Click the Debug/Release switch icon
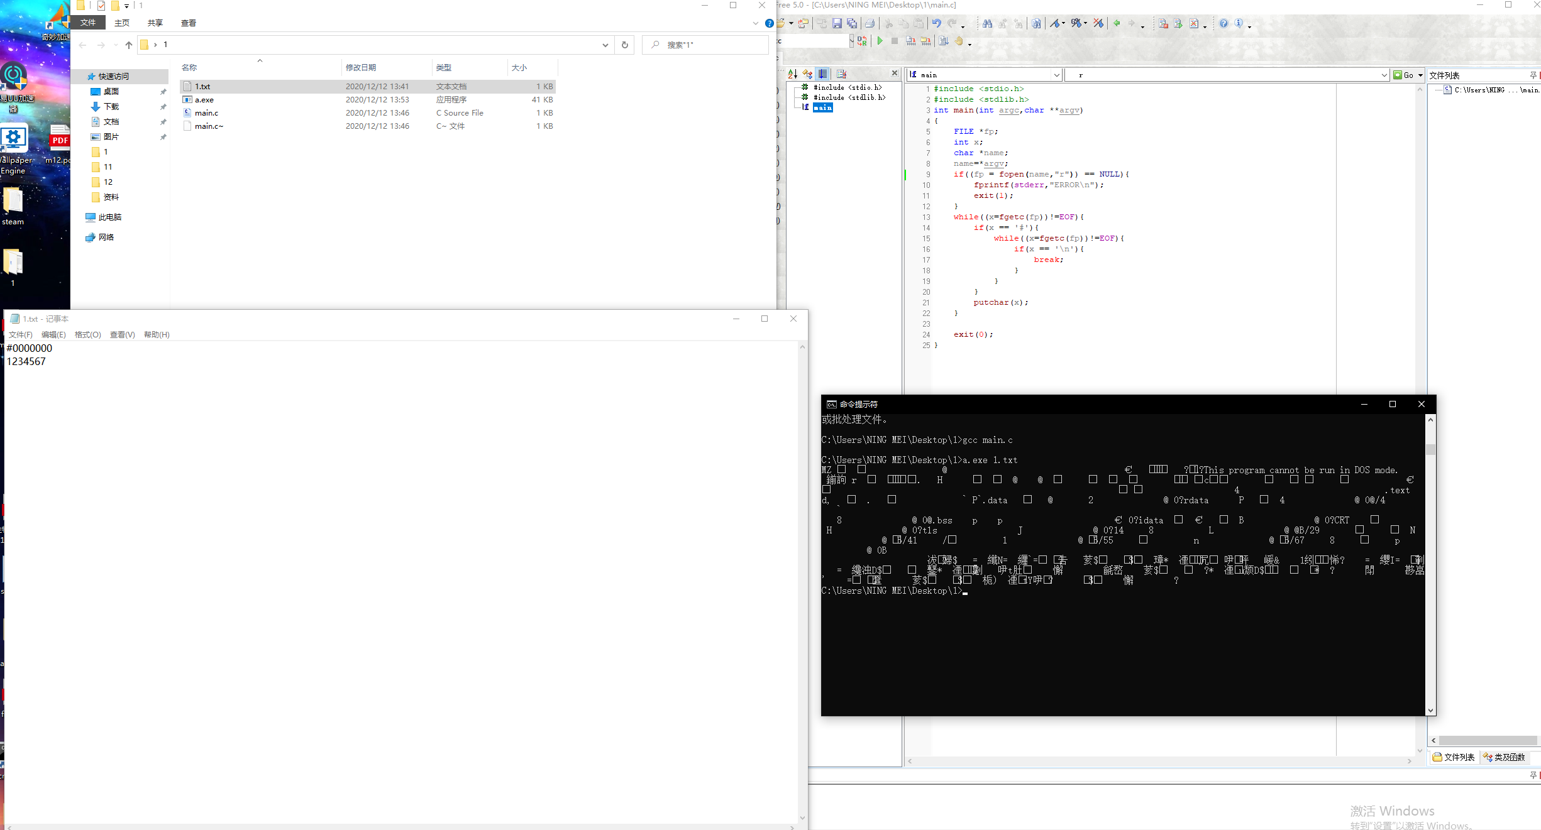1541x830 pixels. pyautogui.click(x=862, y=41)
